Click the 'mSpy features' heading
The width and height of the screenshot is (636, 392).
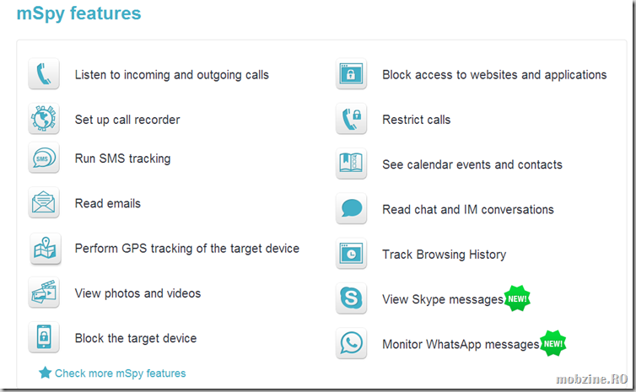(78, 13)
